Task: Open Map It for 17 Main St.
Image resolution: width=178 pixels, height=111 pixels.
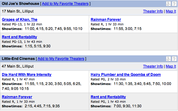Action: click(171, 11)
